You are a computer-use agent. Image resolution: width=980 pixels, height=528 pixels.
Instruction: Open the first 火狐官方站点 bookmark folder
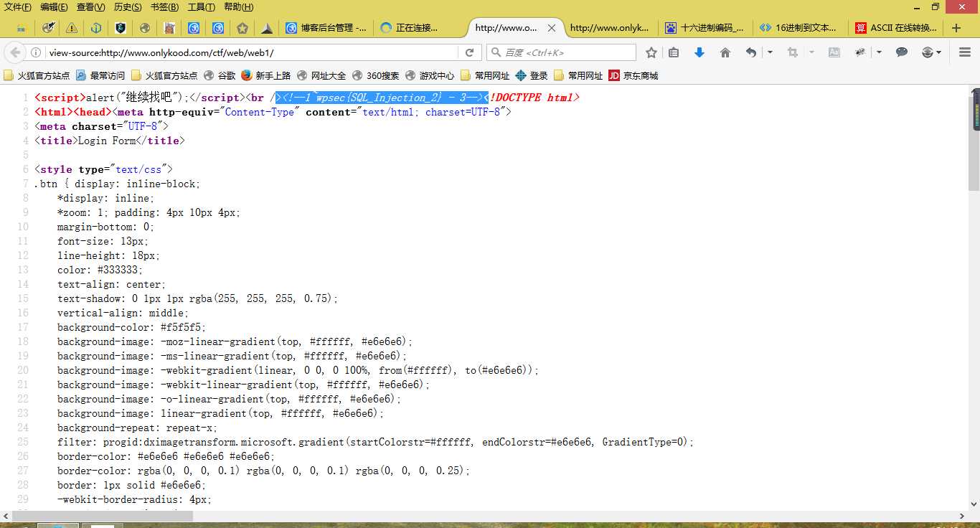click(37, 75)
